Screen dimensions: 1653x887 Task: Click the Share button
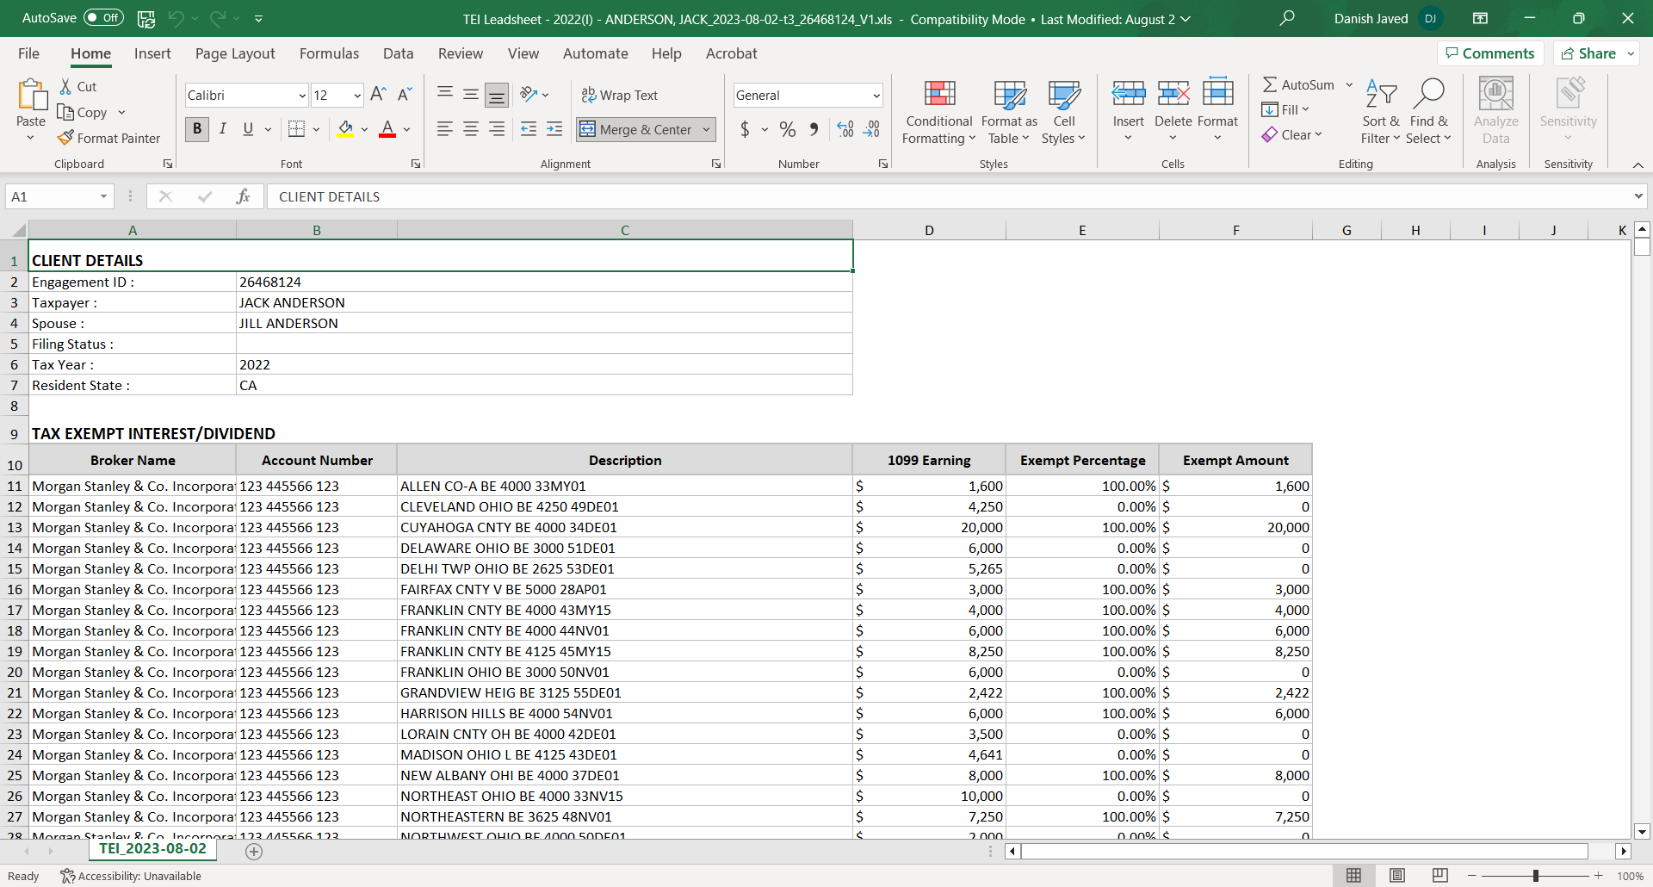click(x=1588, y=53)
